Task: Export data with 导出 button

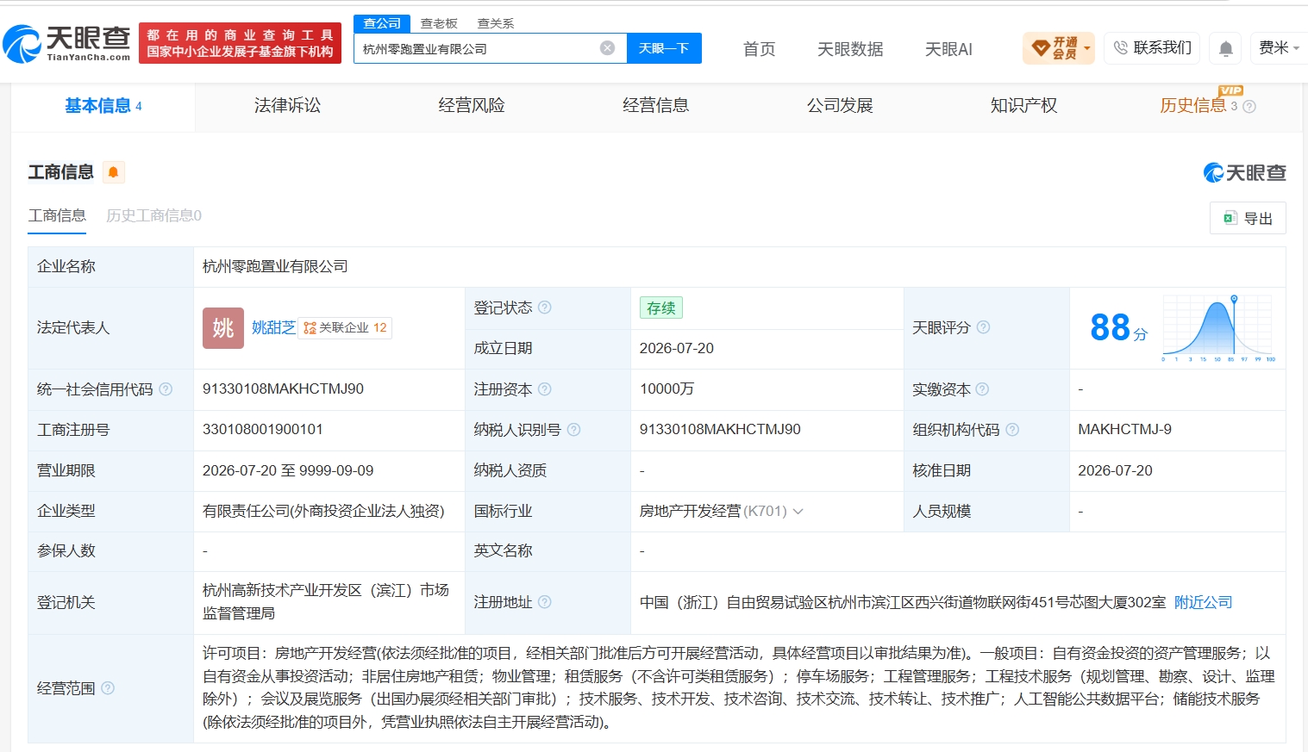Action: 1248,218
